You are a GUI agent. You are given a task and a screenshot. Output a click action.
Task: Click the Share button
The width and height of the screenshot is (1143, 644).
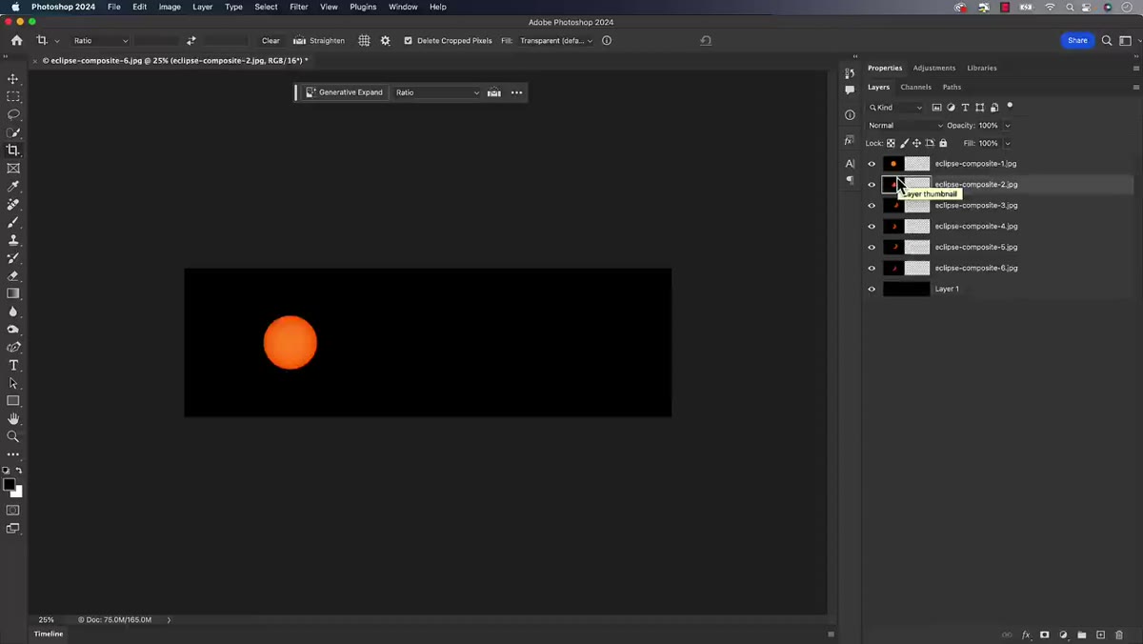click(x=1077, y=41)
